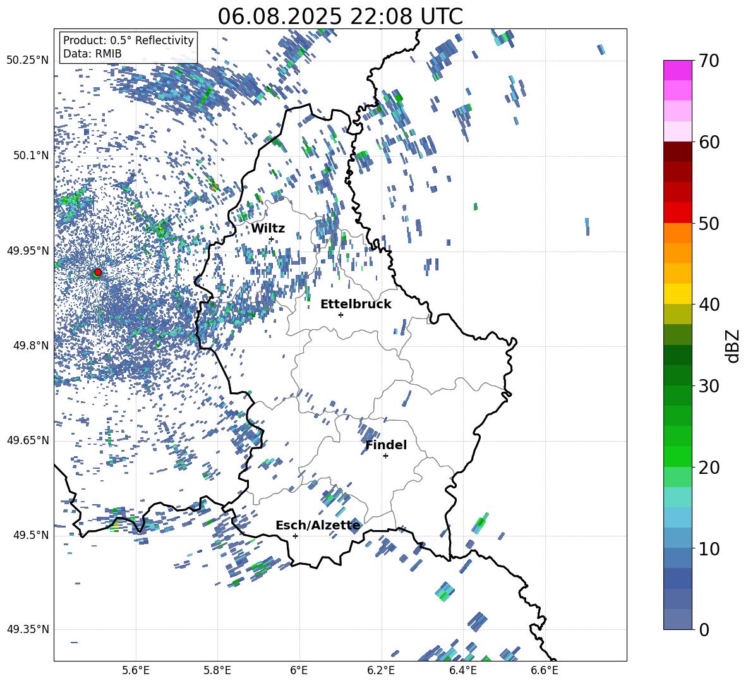Click the 49.5°N latitude label
Screen dimensions: 748x683
(x=31, y=535)
